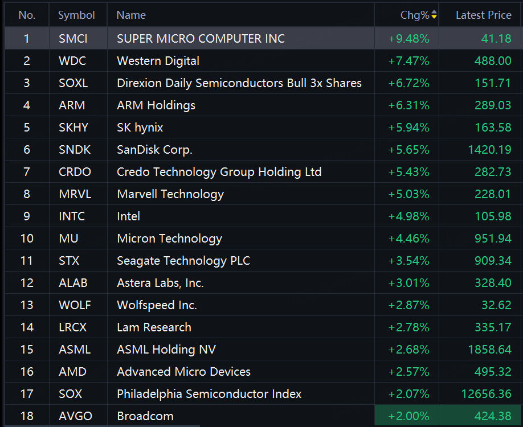Click the No. column header

(27, 15)
